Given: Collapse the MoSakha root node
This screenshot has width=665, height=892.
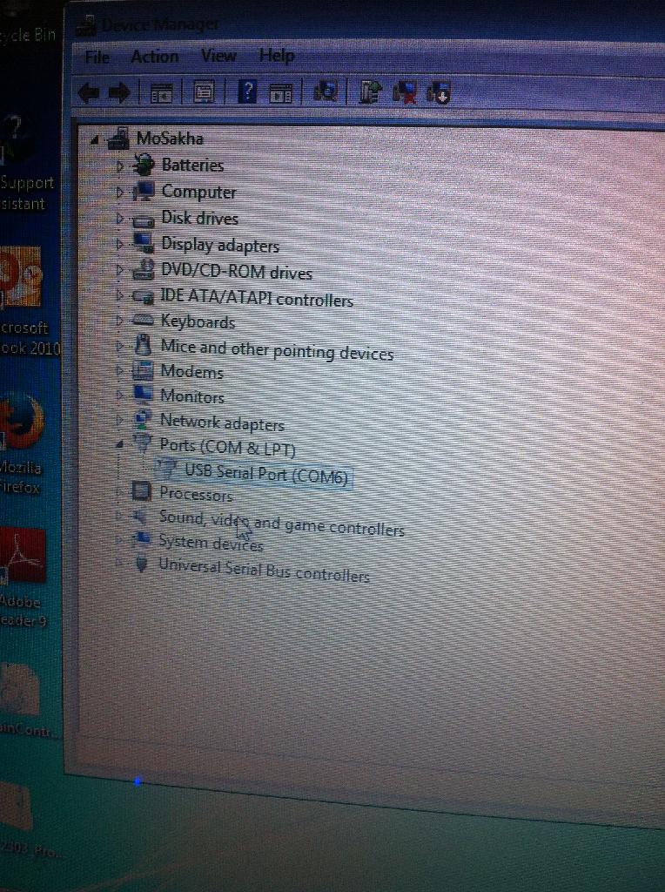Looking at the screenshot, I should tap(95, 139).
